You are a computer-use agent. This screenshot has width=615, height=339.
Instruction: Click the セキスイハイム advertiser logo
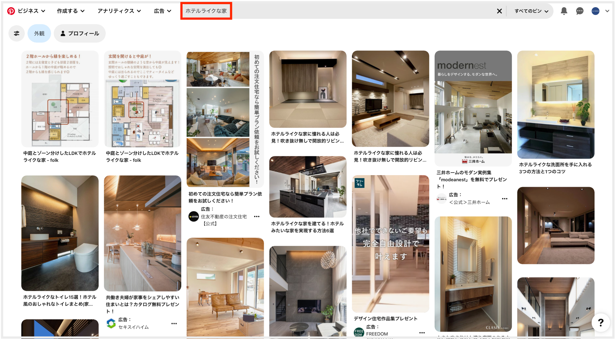click(x=111, y=323)
